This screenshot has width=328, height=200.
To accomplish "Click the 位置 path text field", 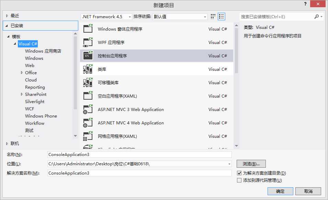I will (137, 164).
